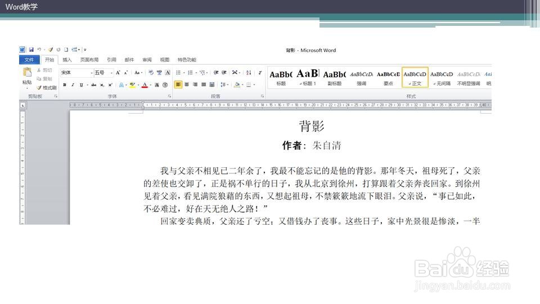Apply strikethrough (abc) formatting

pos(94,85)
